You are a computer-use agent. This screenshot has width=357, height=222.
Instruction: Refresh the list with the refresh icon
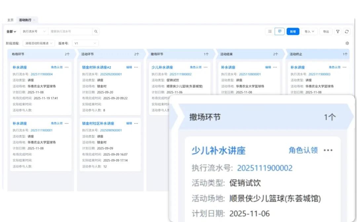click(x=347, y=31)
